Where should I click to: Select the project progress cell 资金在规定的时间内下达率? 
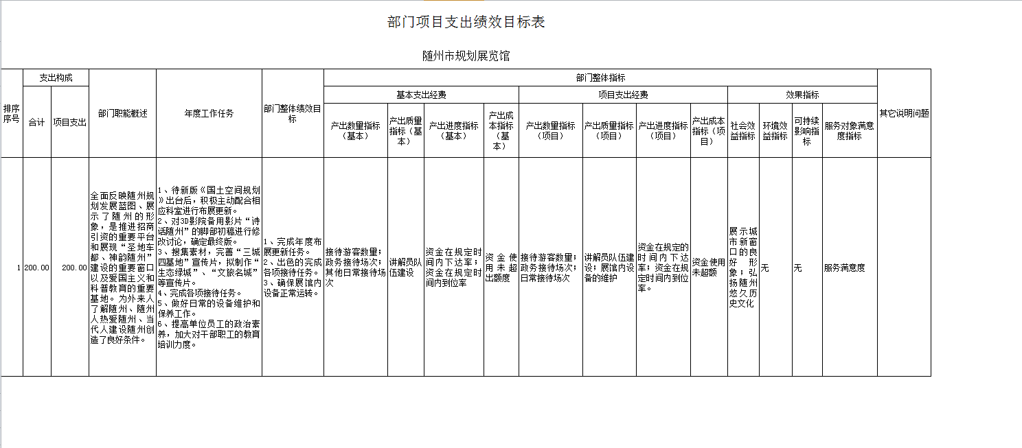pyautogui.click(x=663, y=267)
